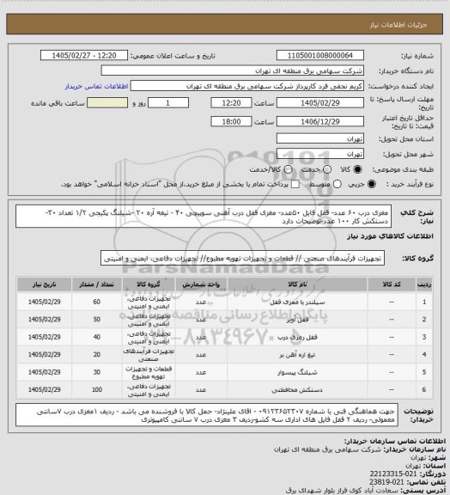Click quantity cell 50 in row 2

point(96,320)
